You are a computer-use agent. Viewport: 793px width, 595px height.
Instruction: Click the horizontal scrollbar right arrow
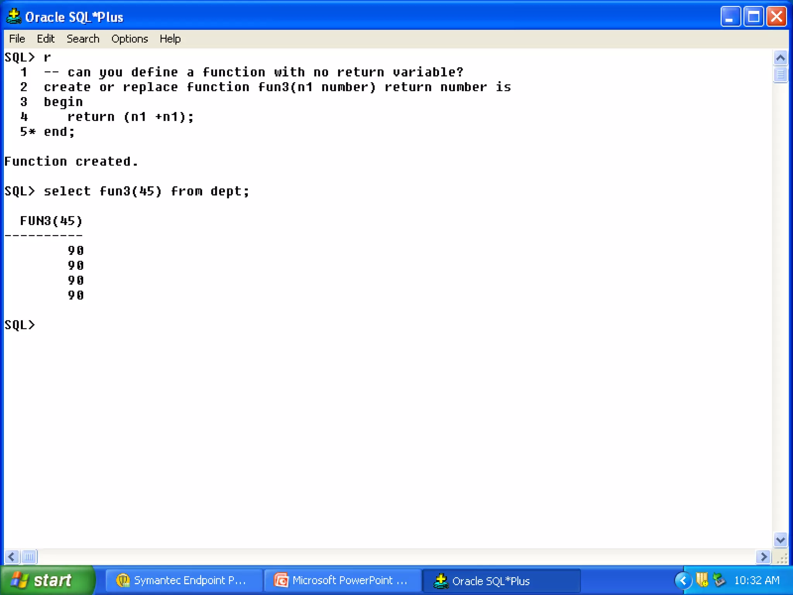[763, 557]
